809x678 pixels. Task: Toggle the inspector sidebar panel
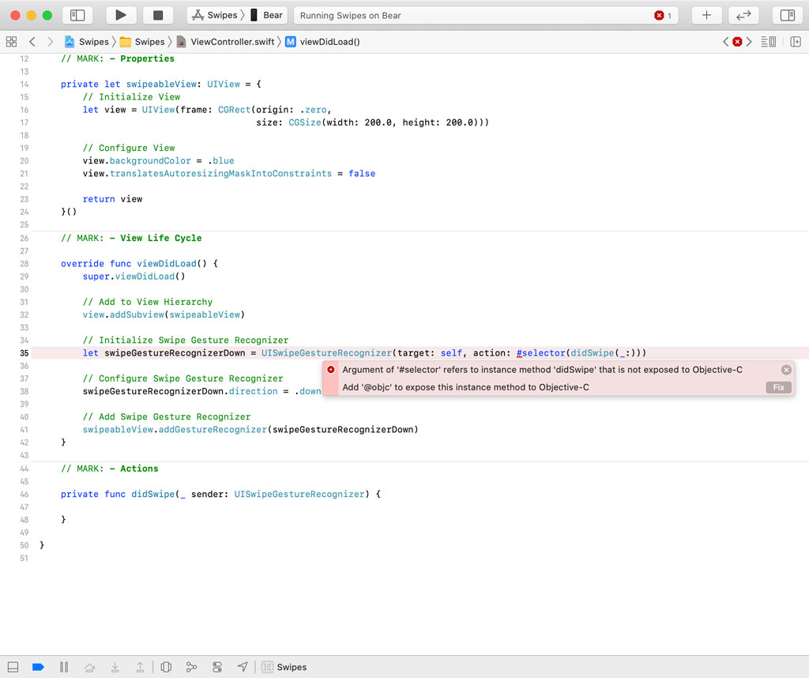coord(788,16)
